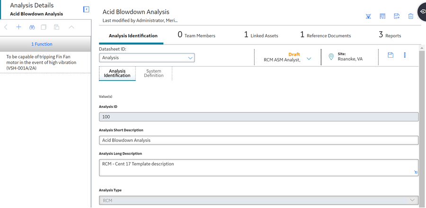
Task: Click the 1 Function header link
Action: point(42,44)
